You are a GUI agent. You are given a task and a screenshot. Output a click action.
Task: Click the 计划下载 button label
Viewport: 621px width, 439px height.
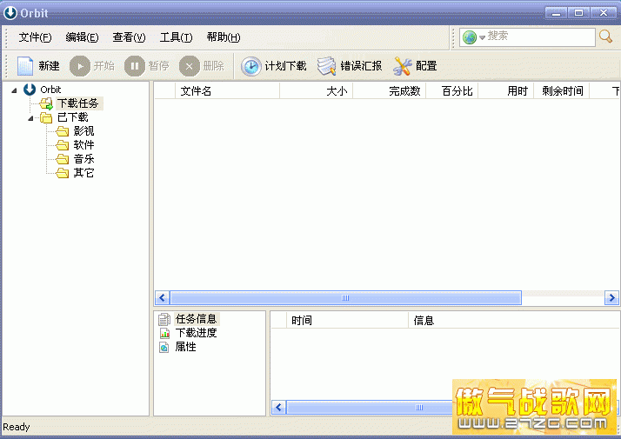pos(285,66)
